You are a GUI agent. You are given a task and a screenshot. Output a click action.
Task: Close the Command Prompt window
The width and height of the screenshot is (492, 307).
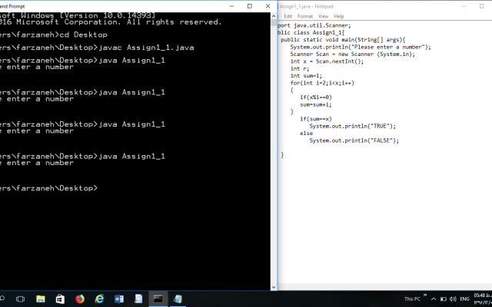268,6
